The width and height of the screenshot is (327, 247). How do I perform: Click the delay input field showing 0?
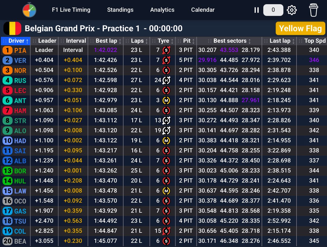(x=273, y=10)
